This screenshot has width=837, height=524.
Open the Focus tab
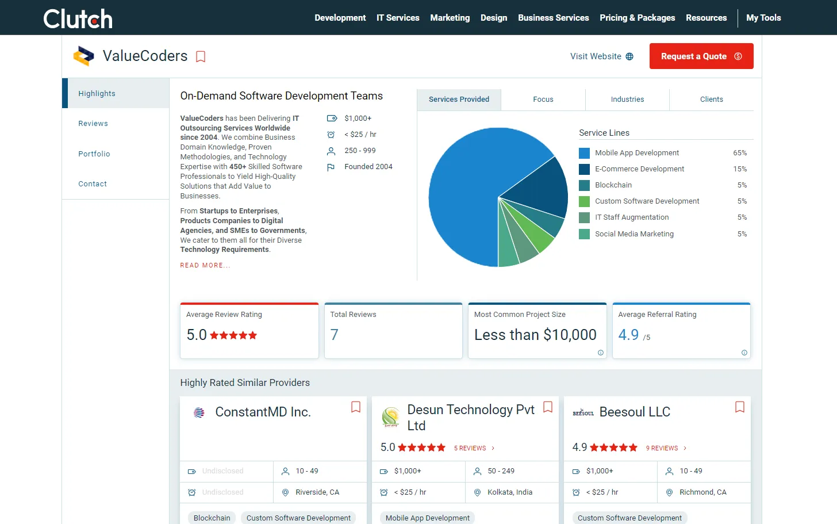click(x=543, y=100)
